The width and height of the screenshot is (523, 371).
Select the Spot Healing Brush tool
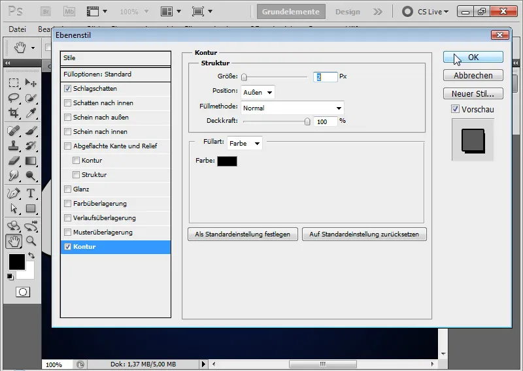click(x=14, y=131)
